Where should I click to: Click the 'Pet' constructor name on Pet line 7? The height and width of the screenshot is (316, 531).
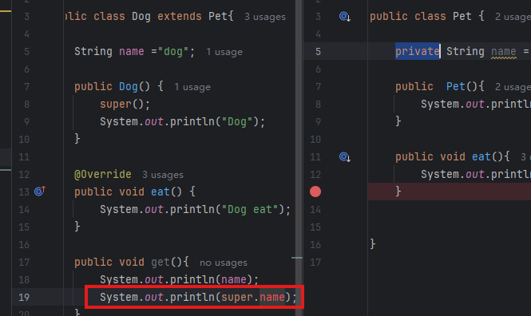(x=456, y=86)
